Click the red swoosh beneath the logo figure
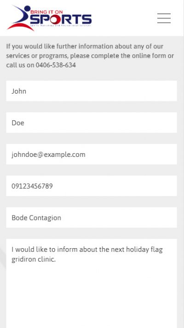Viewport: 184px width, 328px height. pyautogui.click(x=20, y=27)
